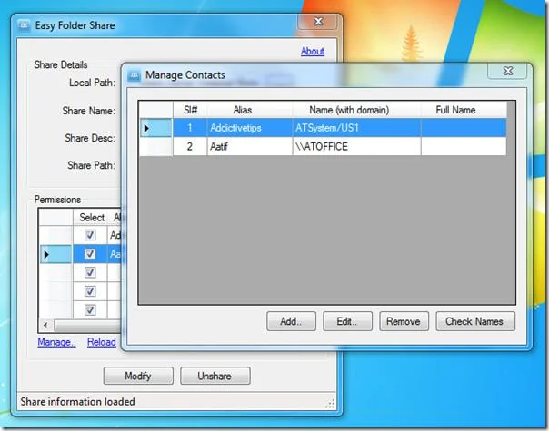549x431 pixels.
Task: Click the Check Names button
Action: click(x=475, y=321)
